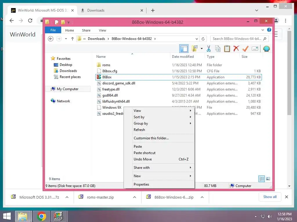The height and width of the screenshot is (222, 297).
Task: Open the View submenu in context menu
Action: pos(162,111)
